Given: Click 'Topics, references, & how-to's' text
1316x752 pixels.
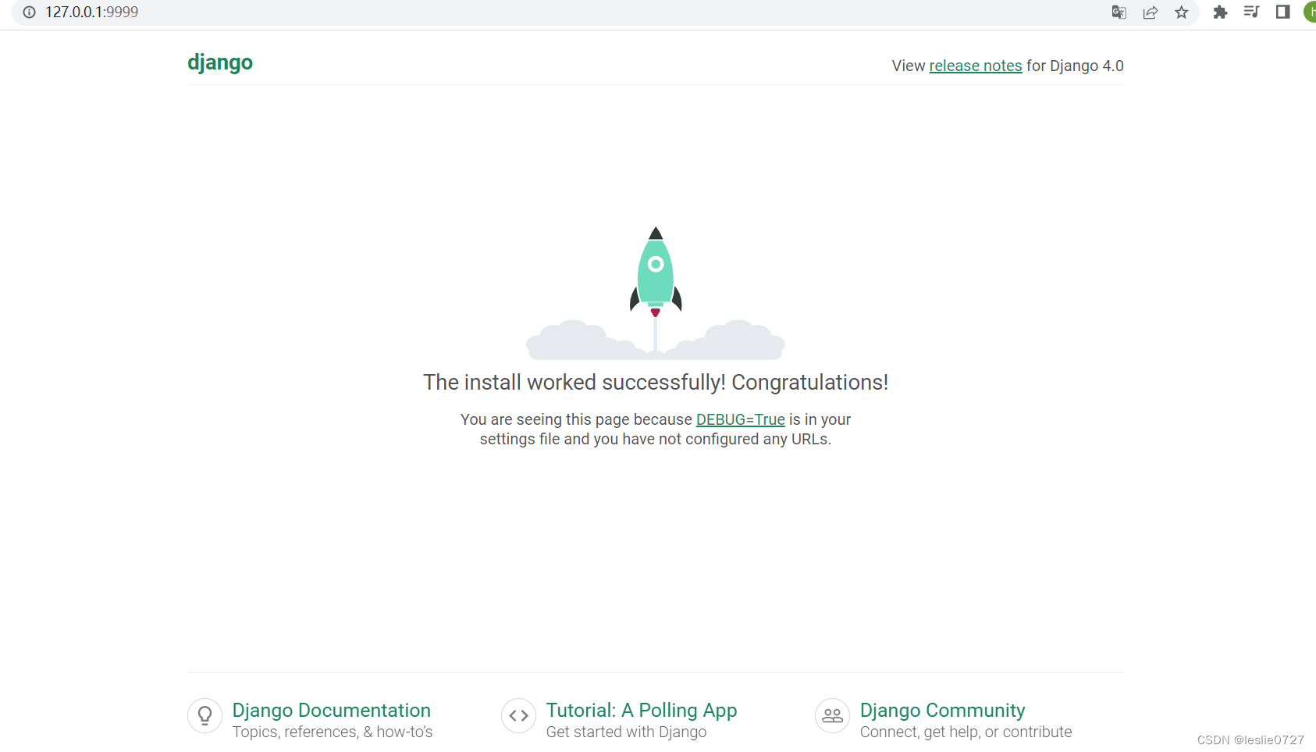Looking at the screenshot, I should click(333, 732).
